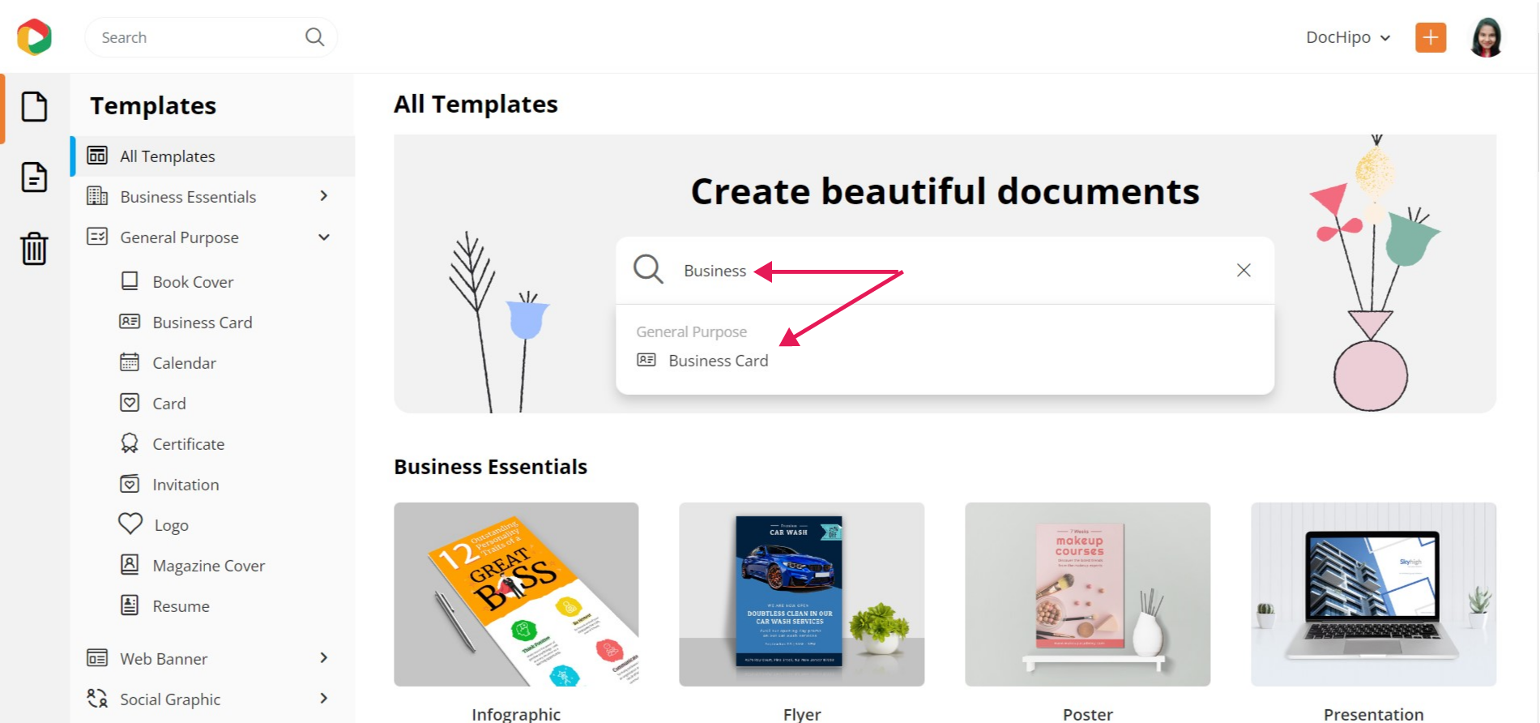Select General Purpose category label

pyautogui.click(x=180, y=237)
